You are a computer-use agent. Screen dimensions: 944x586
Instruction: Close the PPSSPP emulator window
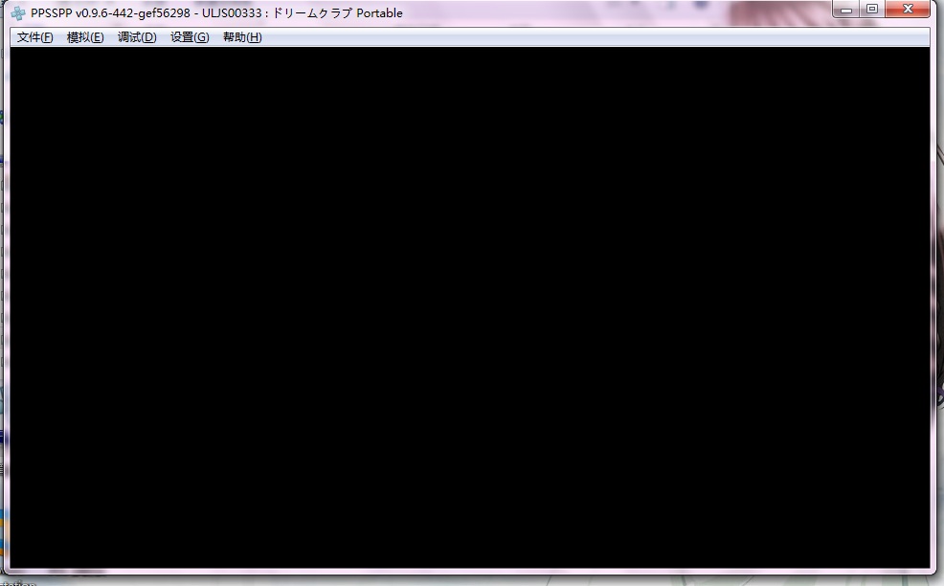coord(907,10)
